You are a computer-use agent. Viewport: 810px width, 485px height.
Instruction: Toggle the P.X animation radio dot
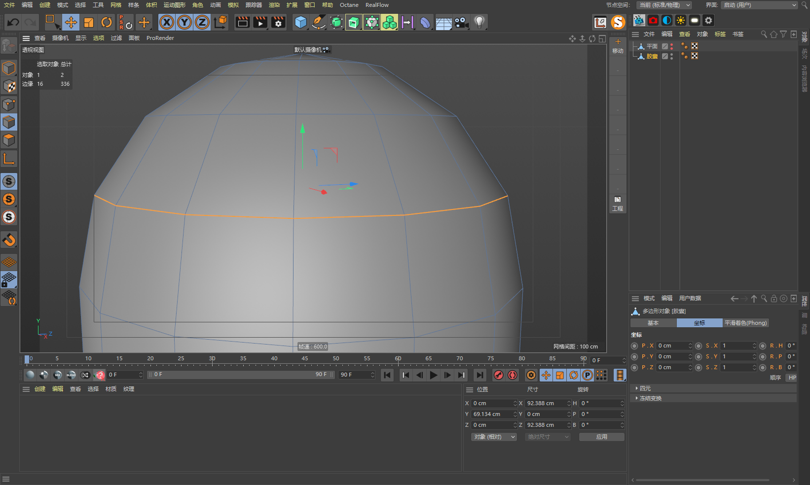(635, 346)
